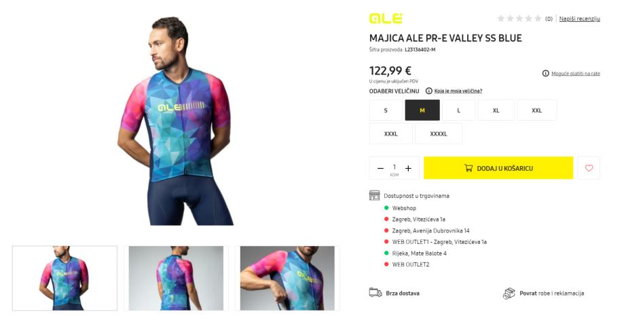Screen dimensions: 624x324
Task: Click the Moguće platiti na rate link
Action: point(575,73)
